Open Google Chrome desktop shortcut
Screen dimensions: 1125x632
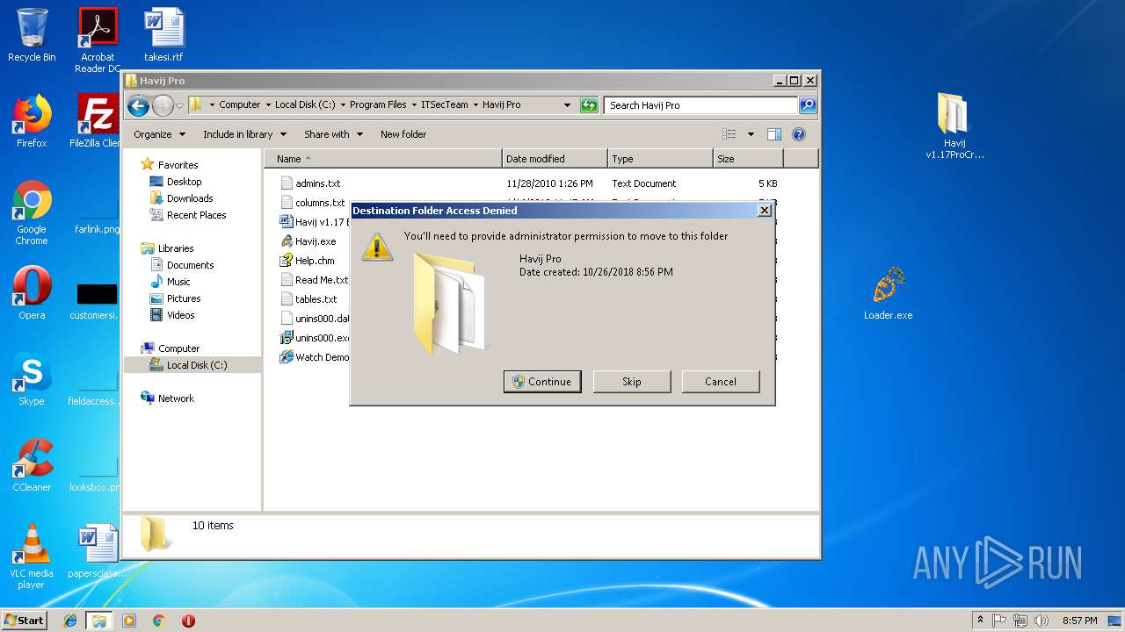click(x=32, y=212)
